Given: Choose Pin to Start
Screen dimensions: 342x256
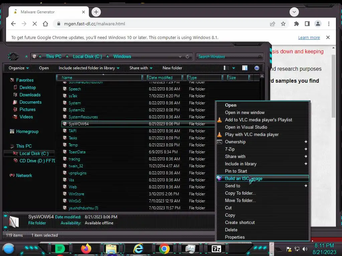Looking at the screenshot, I should tap(263, 171).
